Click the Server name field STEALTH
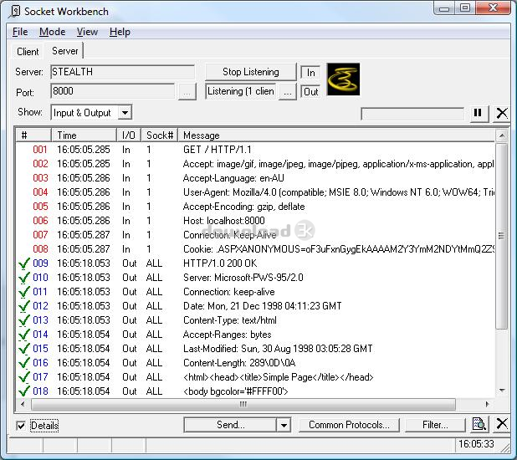This screenshot has height=460, width=517. click(122, 72)
